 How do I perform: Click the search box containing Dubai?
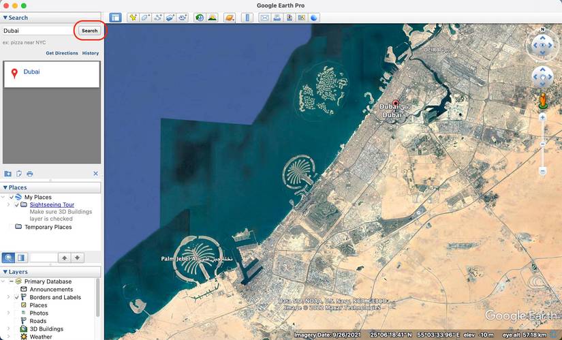point(37,31)
